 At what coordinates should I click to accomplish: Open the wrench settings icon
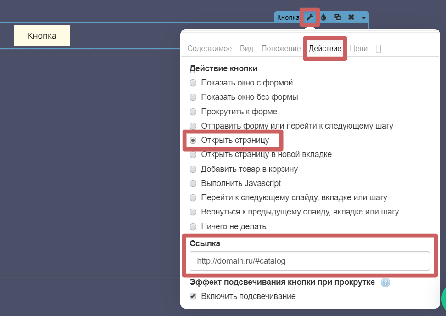pyautogui.click(x=310, y=17)
